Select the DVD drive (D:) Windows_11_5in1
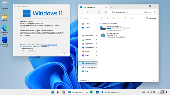The width and height of the screenshot is (170, 95). (113, 35)
